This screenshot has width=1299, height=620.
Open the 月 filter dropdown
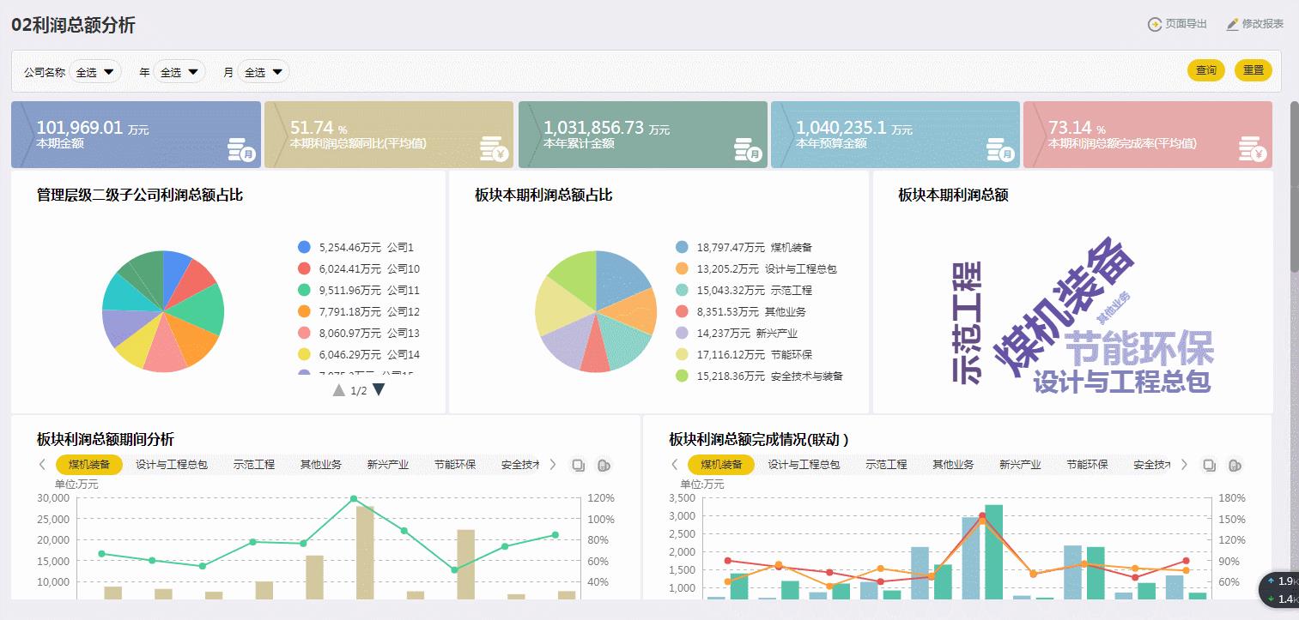click(x=264, y=72)
